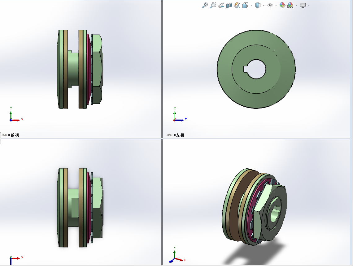Image resolution: width=353 pixels, height=266 pixels.
Task: Go back to the Previous View
Action: pos(221,5)
